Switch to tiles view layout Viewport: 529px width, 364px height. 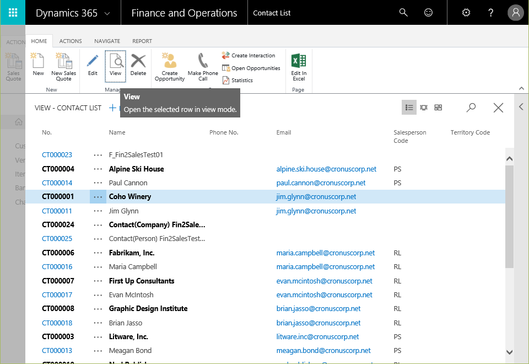point(438,108)
